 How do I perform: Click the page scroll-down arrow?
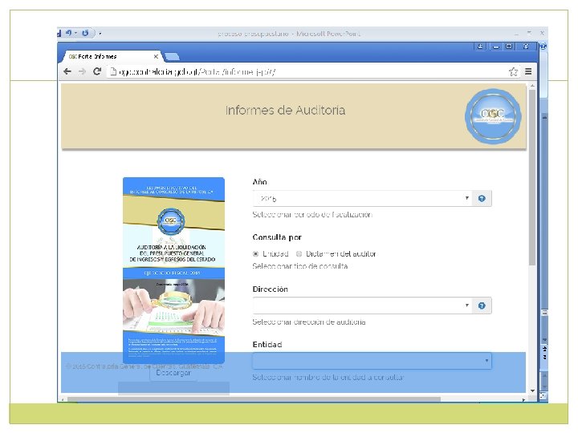click(x=532, y=391)
